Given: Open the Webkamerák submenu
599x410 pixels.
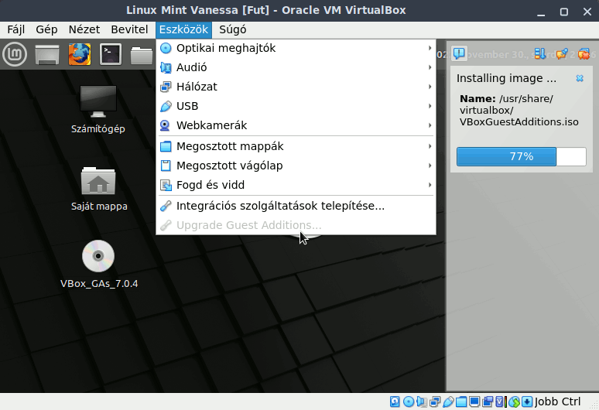Looking at the screenshot, I should click(x=296, y=125).
